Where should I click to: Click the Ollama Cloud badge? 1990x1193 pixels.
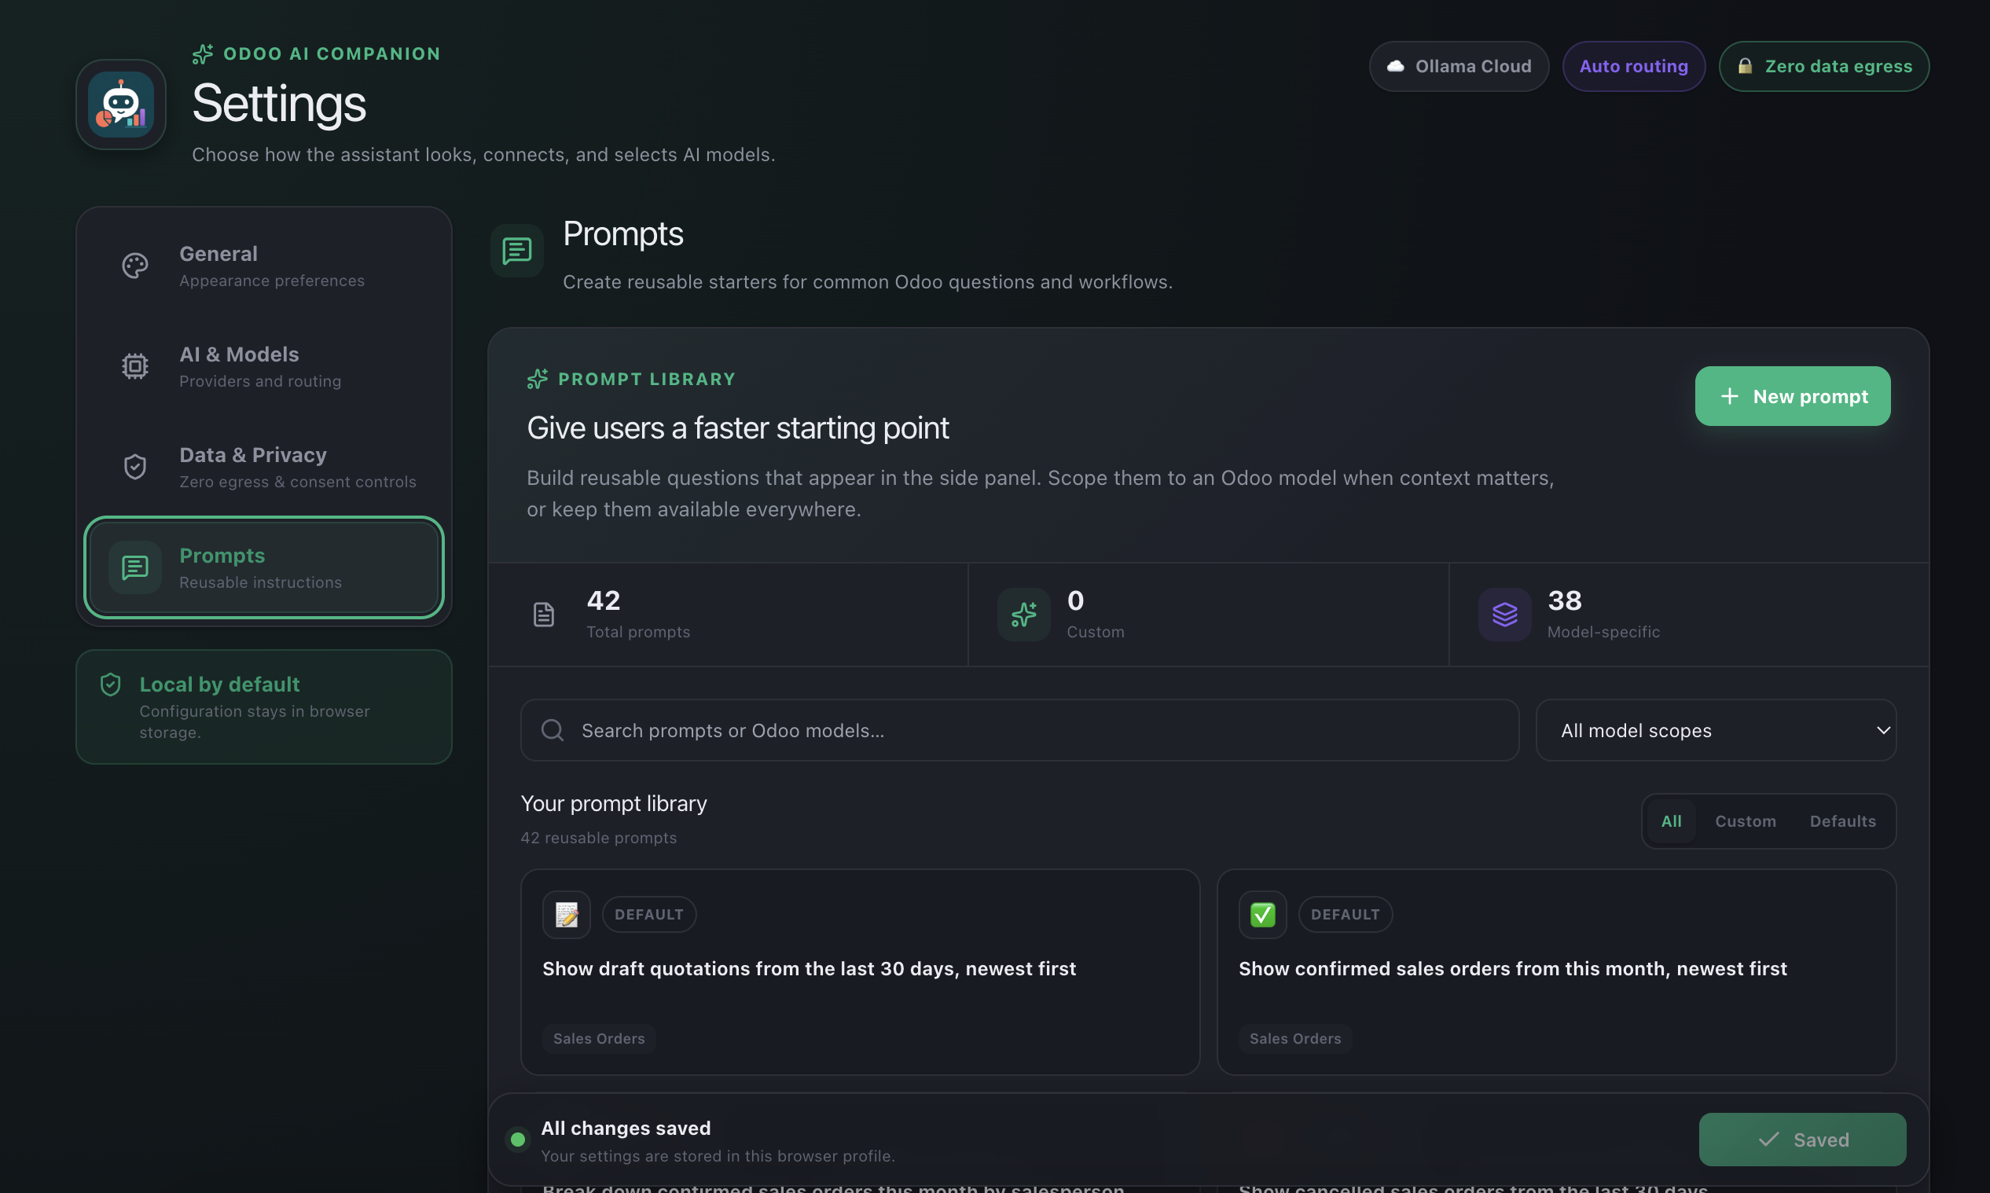tap(1459, 66)
